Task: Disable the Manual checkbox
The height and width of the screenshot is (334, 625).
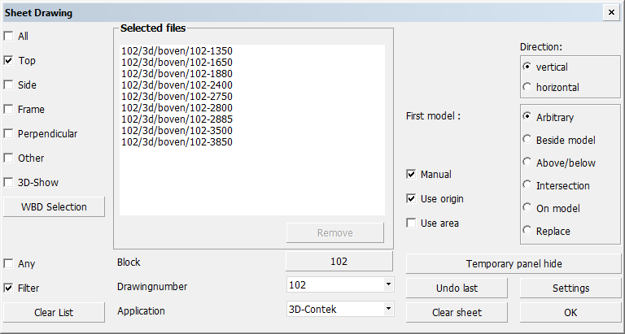Action: click(412, 175)
